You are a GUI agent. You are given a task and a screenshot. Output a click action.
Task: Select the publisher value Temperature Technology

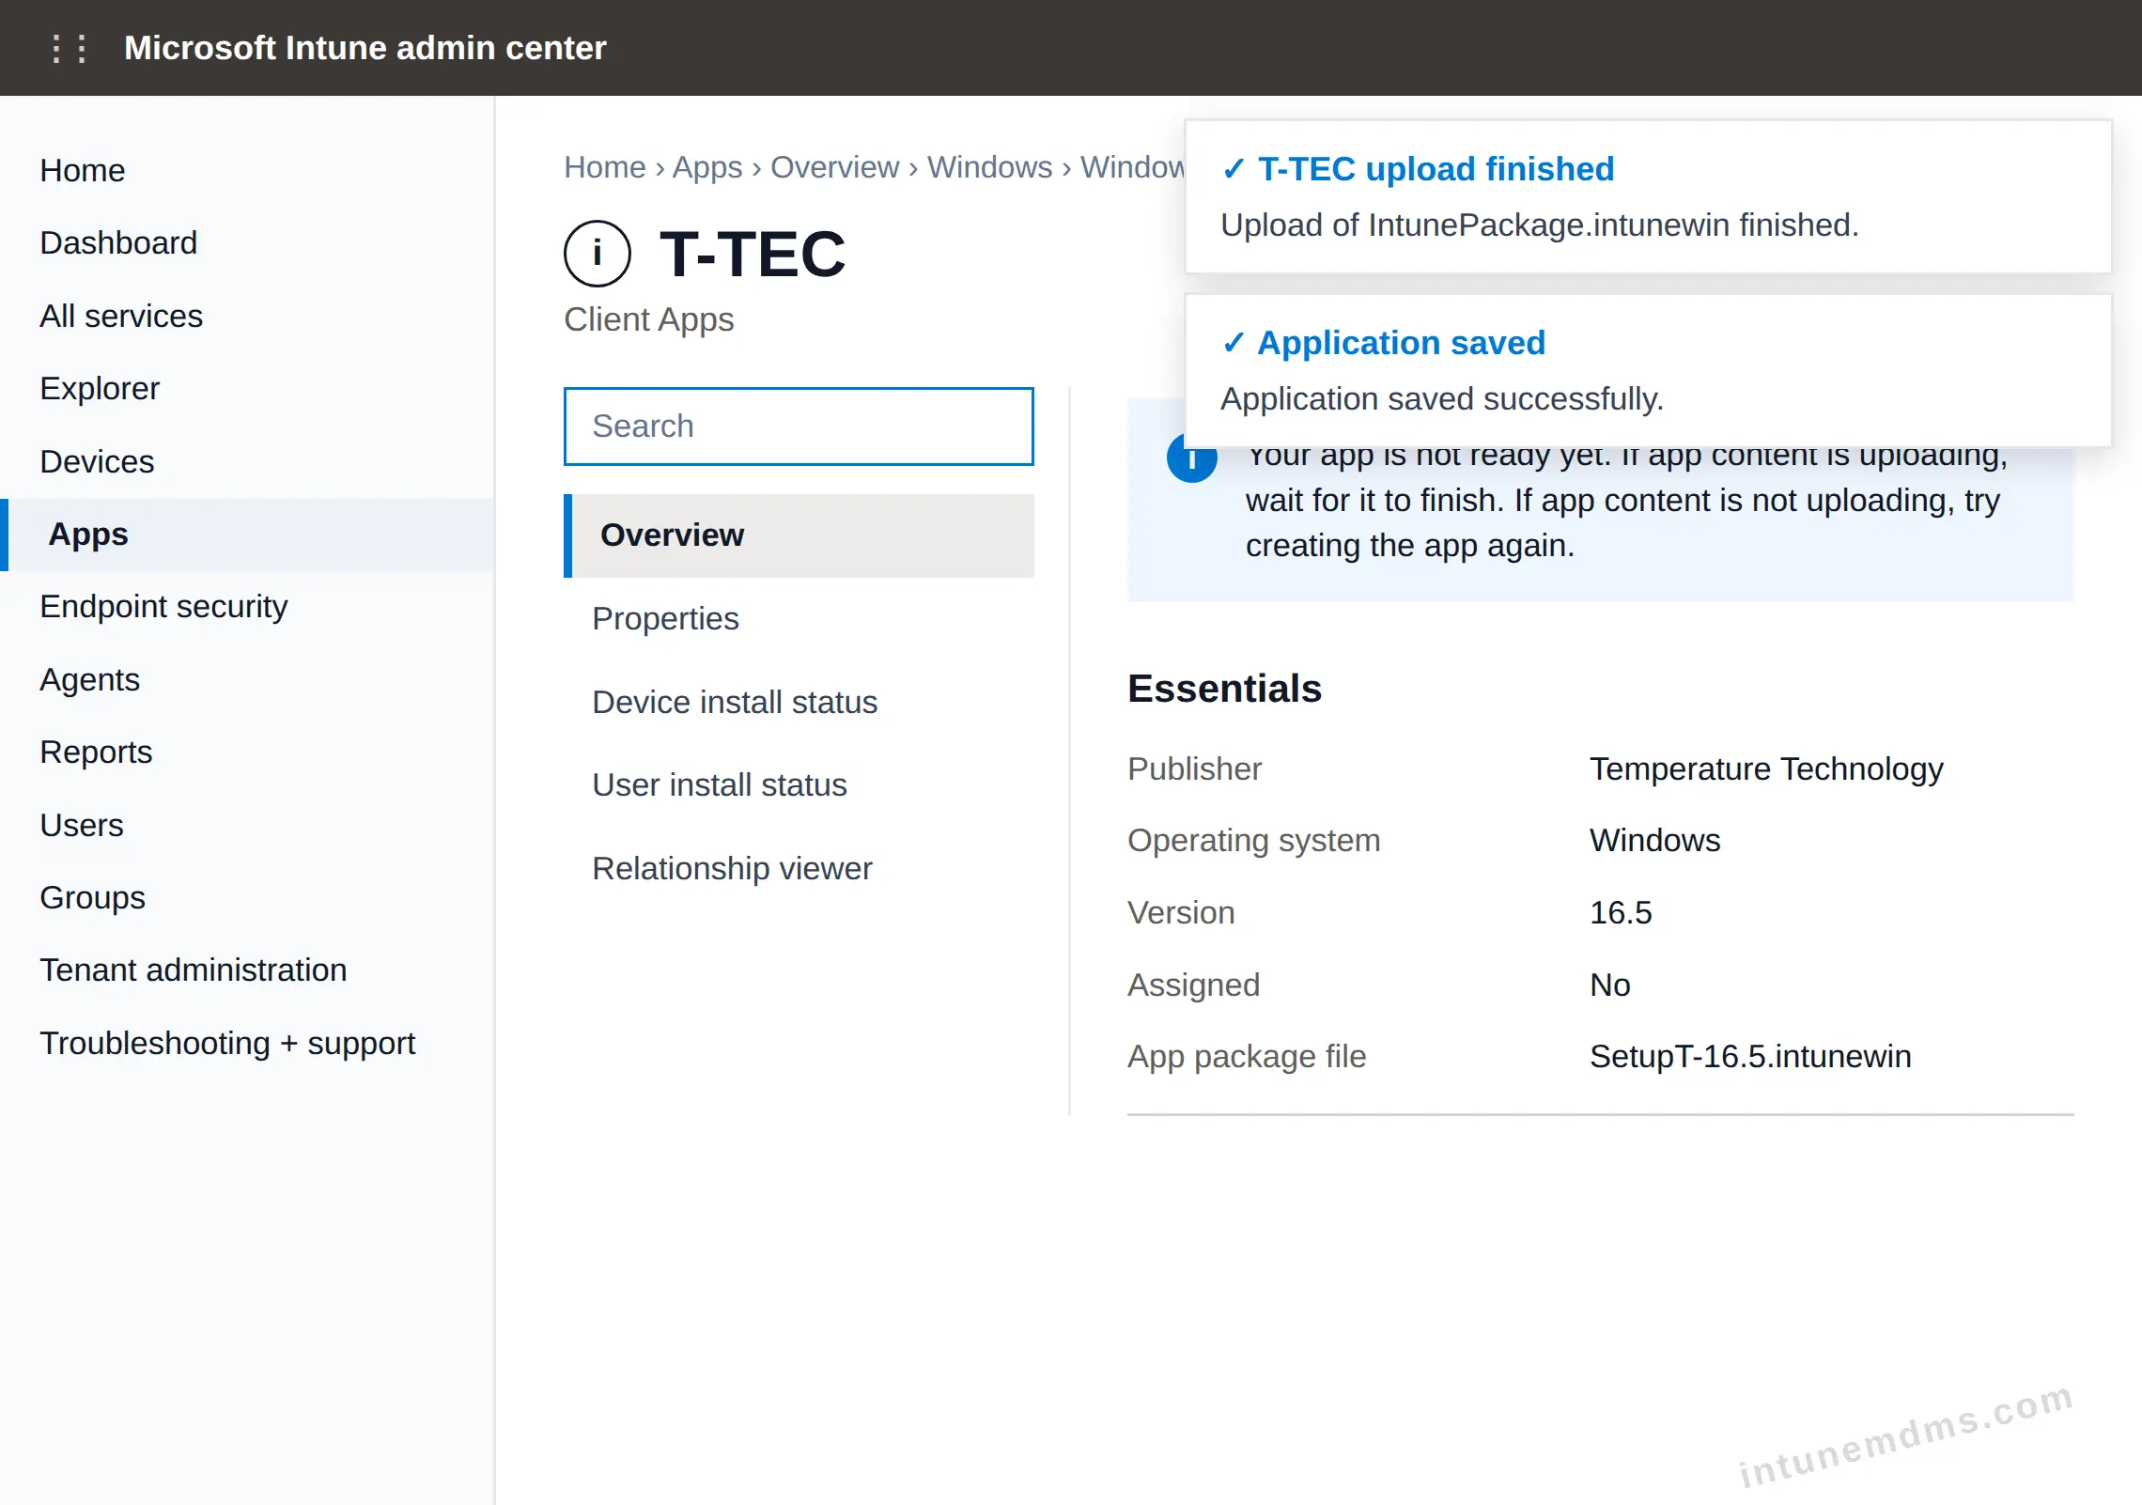pos(1766,769)
